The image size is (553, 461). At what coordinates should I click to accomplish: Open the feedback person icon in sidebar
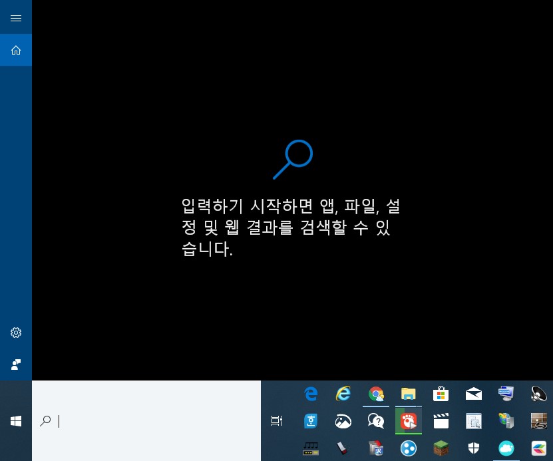[x=16, y=365]
